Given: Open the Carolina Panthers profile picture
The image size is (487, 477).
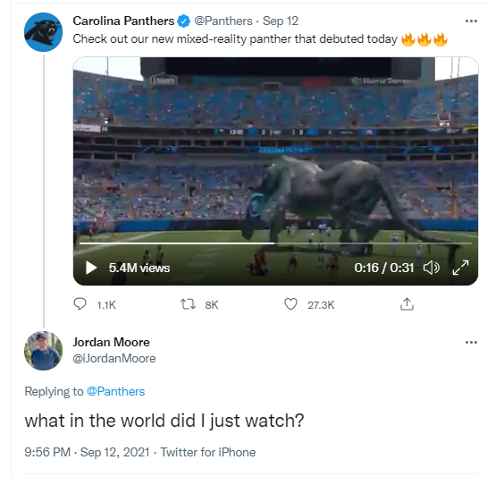Looking at the screenshot, I should tap(44, 32).
